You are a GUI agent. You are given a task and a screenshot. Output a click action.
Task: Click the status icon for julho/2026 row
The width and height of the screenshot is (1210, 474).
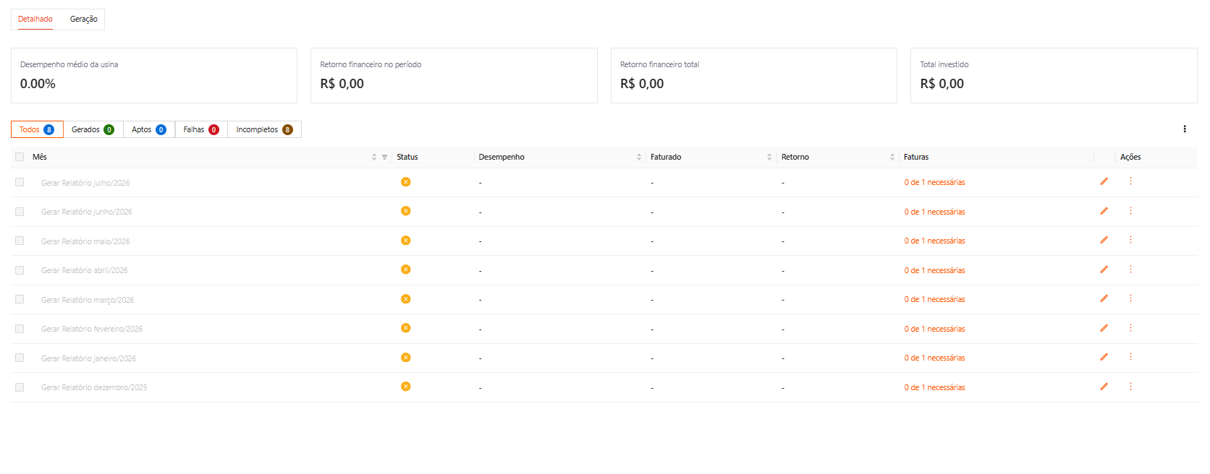click(406, 181)
